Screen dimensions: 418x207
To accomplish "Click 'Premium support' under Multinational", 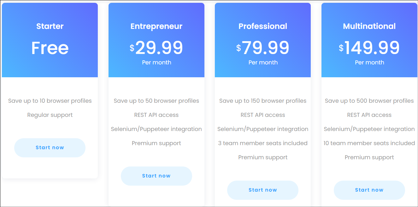I will [x=369, y=157].
